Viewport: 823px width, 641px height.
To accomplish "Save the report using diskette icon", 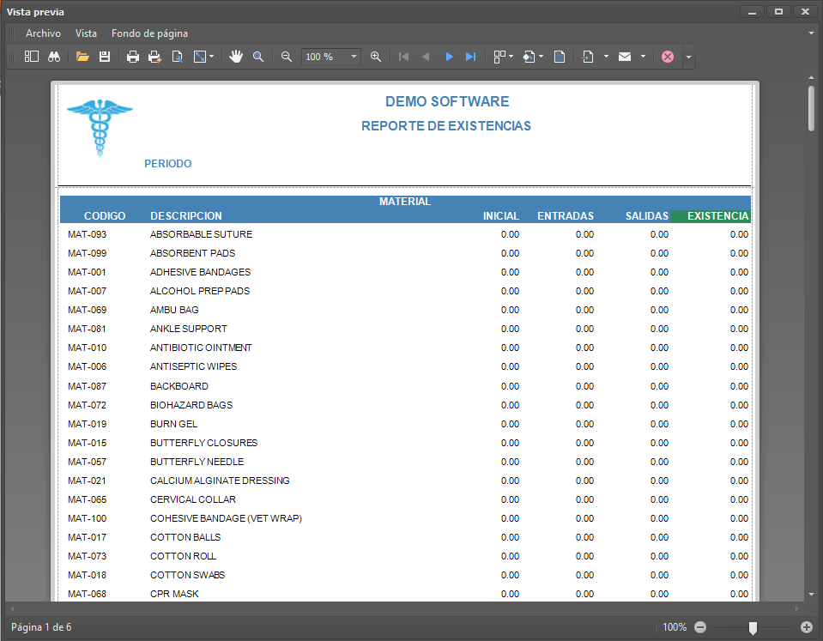I will pyautogui.click(x=105, y=57).
